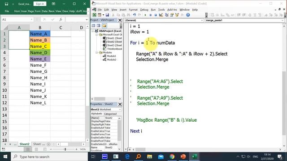Open VBA File menu
Viewport: 287px width, 161px height.
(100, 10)
